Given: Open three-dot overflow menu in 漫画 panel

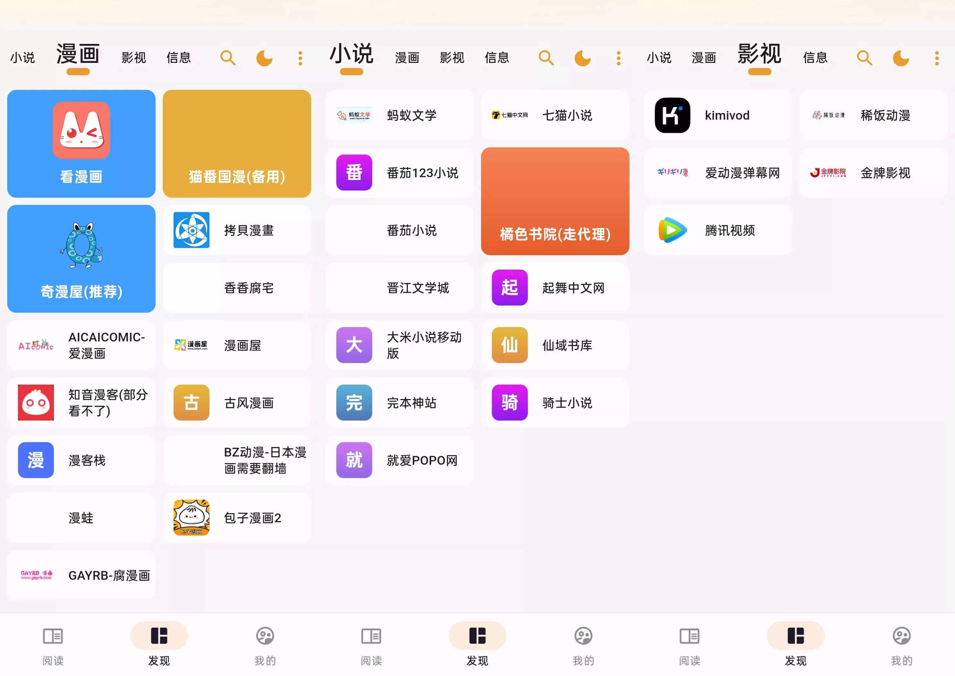Looking at the screenshot, I should [300, 58].
